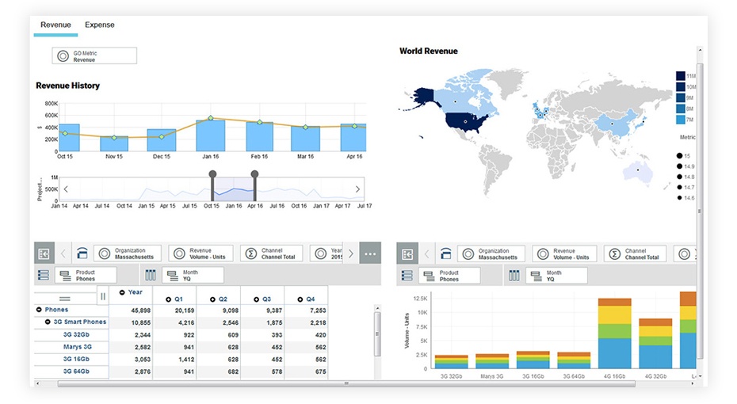The width and height of the screenshot is (737, 404).
Task: Toggle the Q3 column expand control
Action: point(257,299)
